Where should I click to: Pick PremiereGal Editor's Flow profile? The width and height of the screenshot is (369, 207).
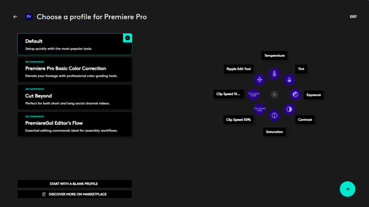tap(75, 125)
